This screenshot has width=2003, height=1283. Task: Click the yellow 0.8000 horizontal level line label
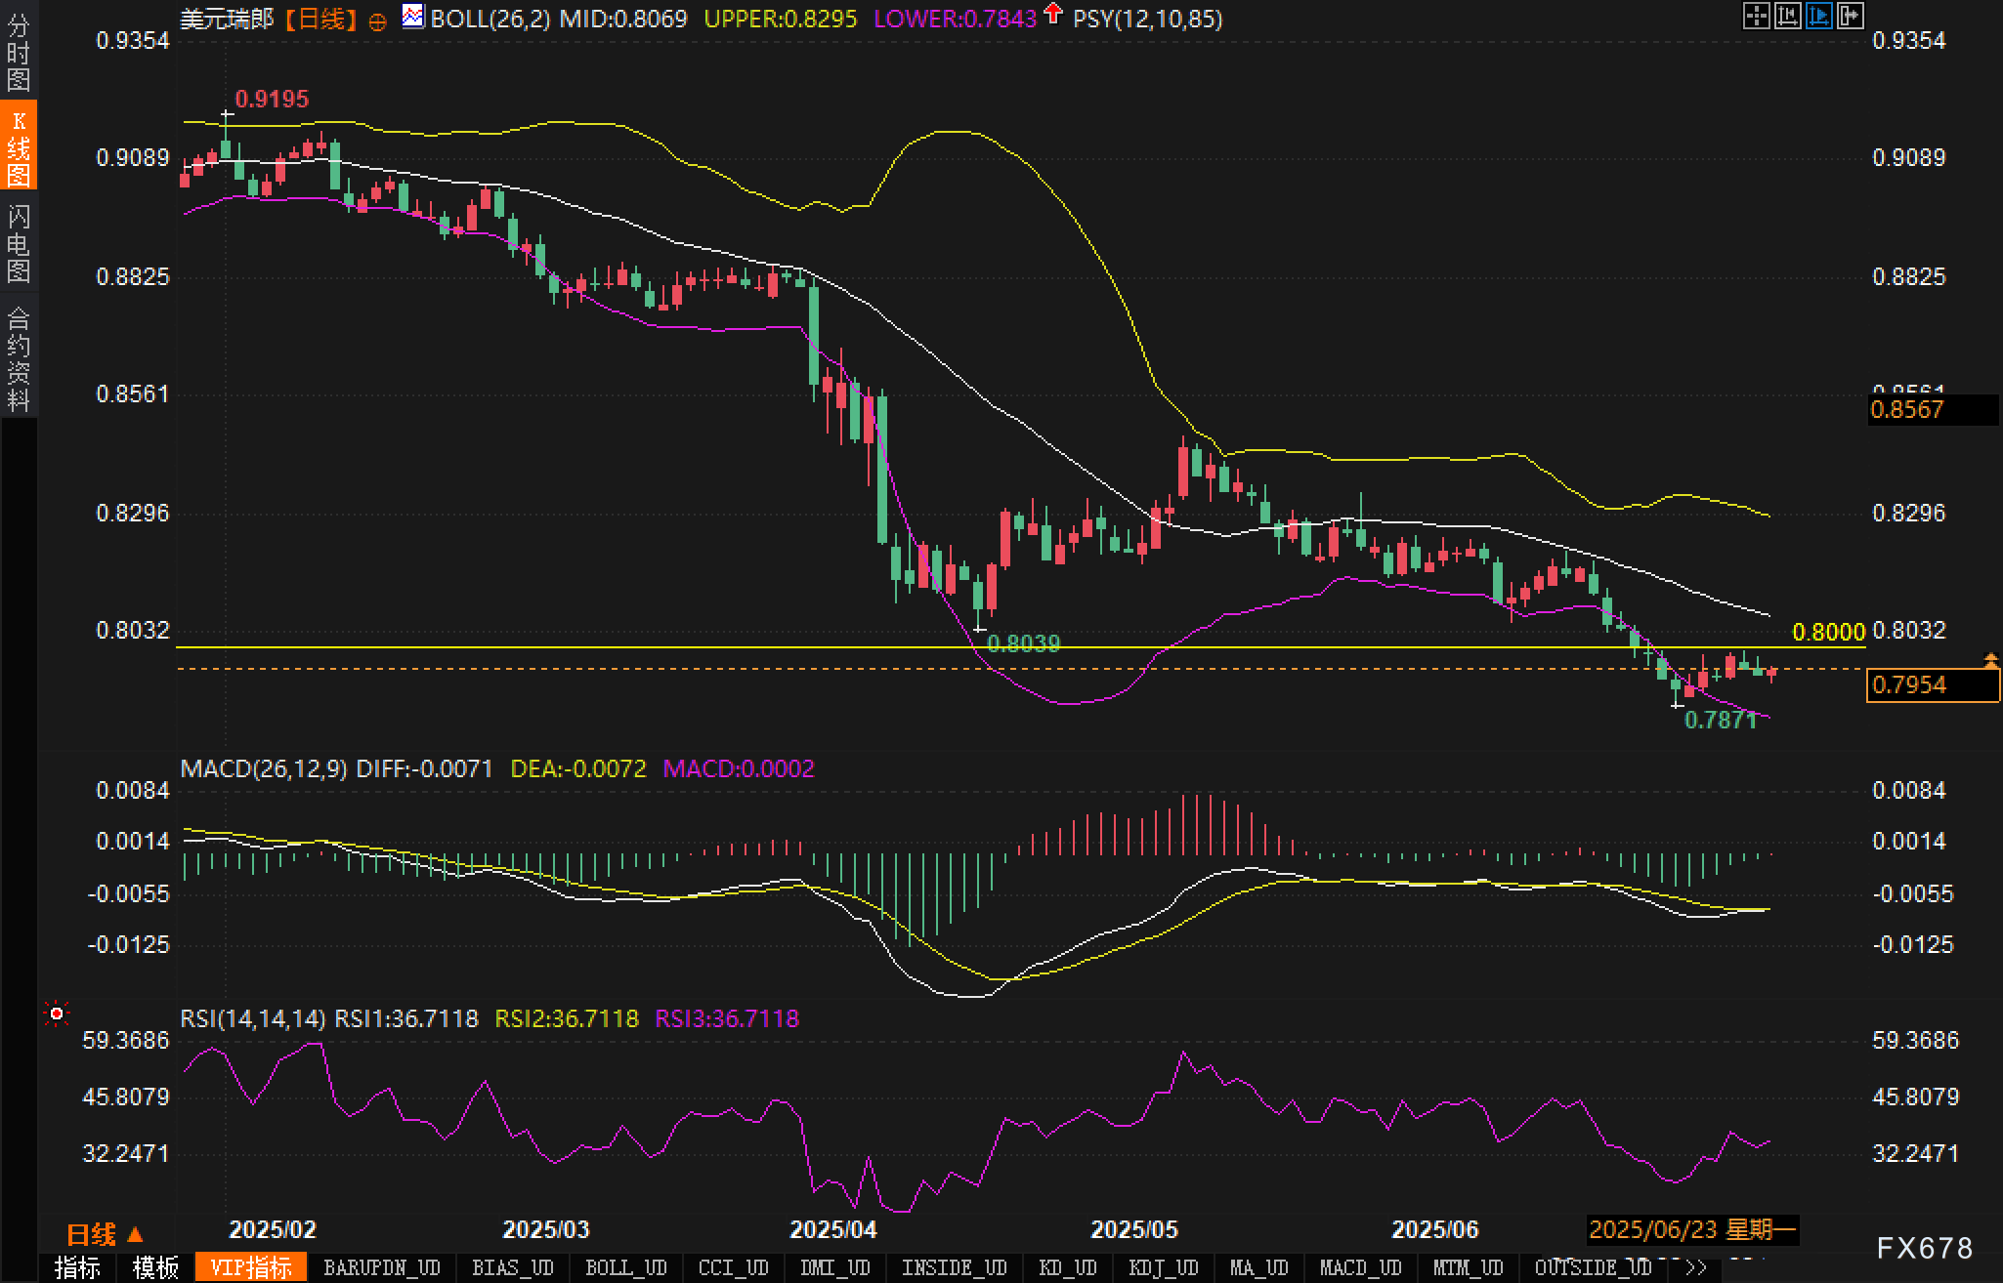pos(1828,632)
